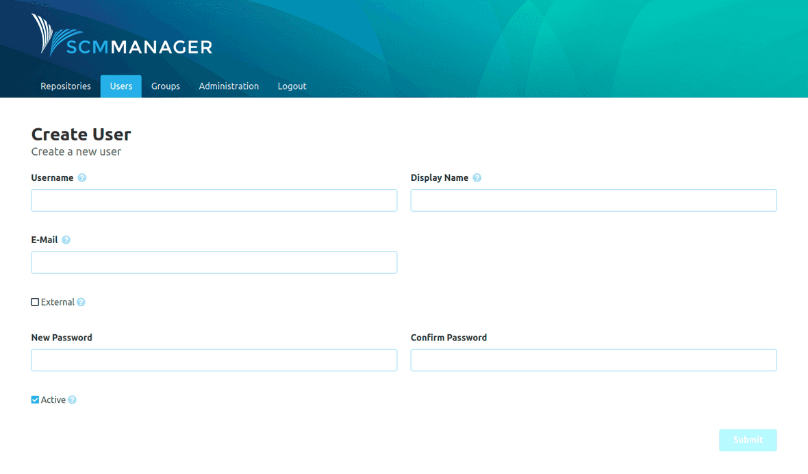The width and height of the screenshot is (808, 474).
Task: Click the Create User page heading
Action: pos(81,134)
